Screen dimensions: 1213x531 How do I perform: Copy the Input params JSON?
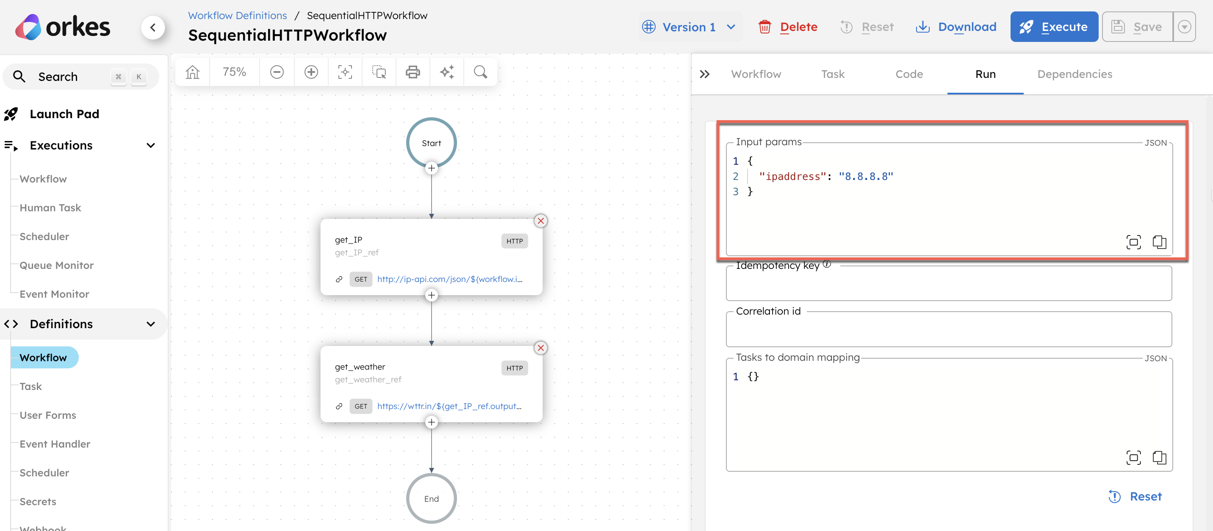[1159, 242]
